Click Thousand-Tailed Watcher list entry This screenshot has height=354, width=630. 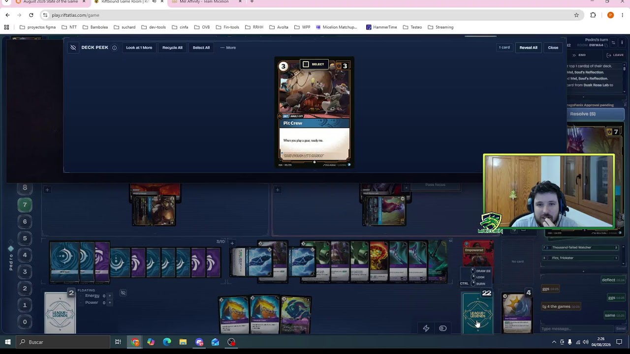[580, 247]
